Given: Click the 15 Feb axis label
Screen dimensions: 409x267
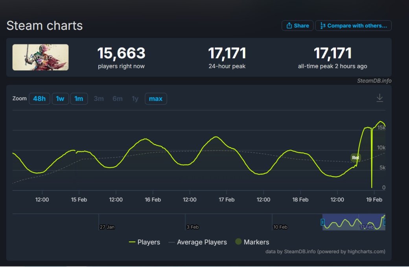Looking at the screenshot, I should [79, 200].
